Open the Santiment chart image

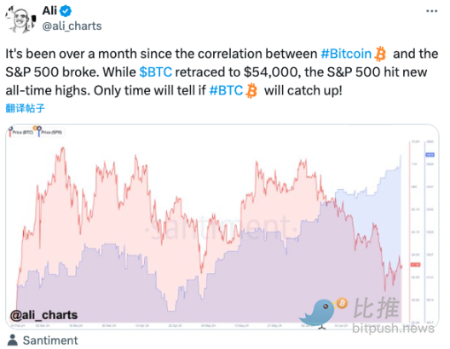[222, 226]
